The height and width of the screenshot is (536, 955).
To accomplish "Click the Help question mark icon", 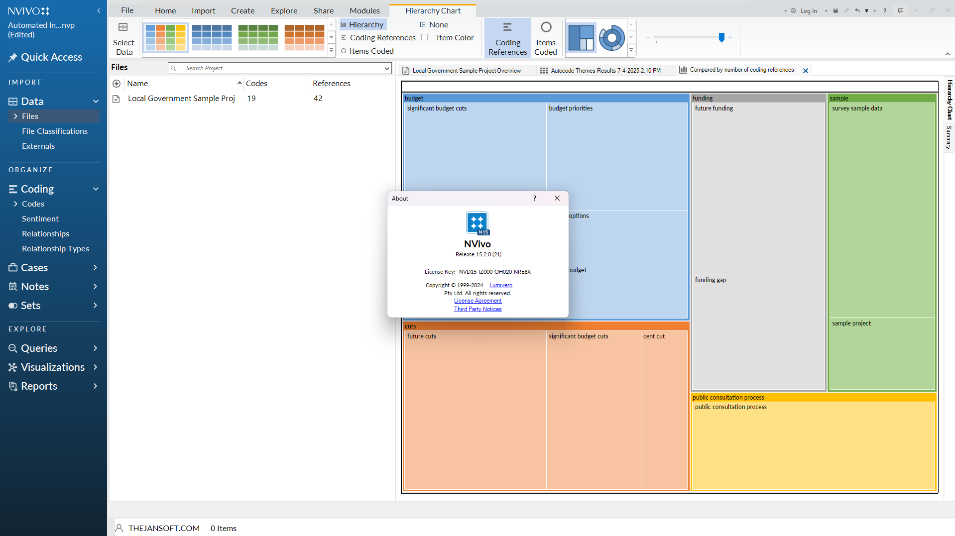I will click(885, 10).
